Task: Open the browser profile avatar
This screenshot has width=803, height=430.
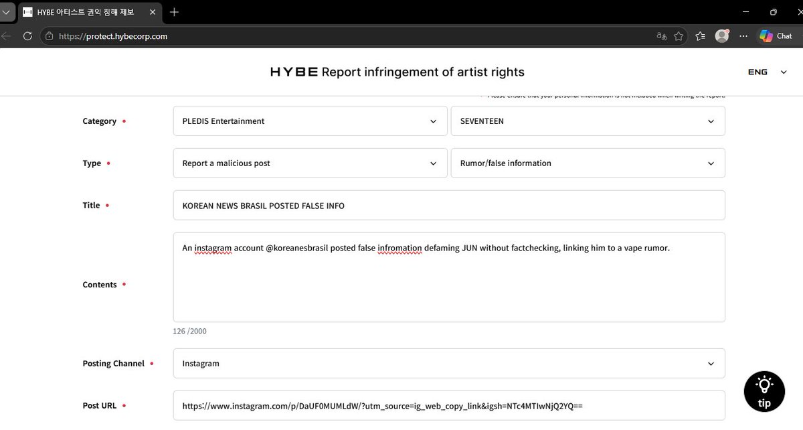Action: (722, 36)
